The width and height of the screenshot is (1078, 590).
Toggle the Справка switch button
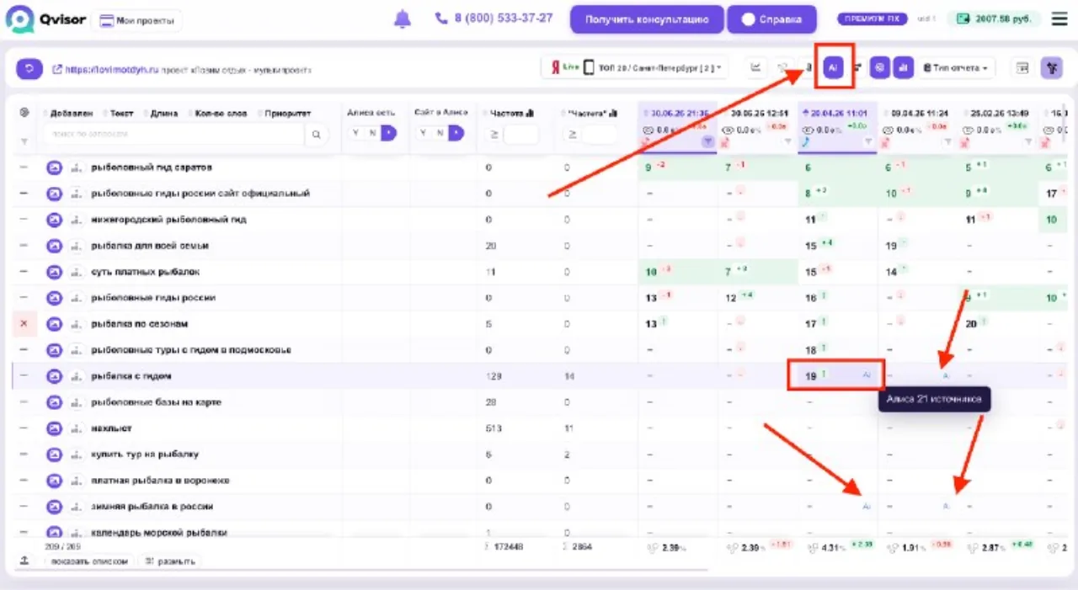click(771, 19)
